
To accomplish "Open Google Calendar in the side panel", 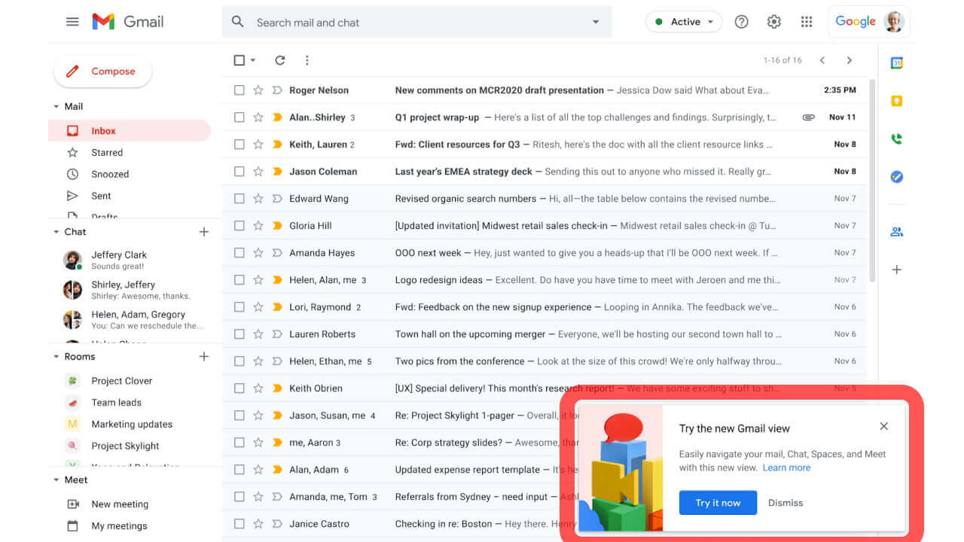I will 896,62.
